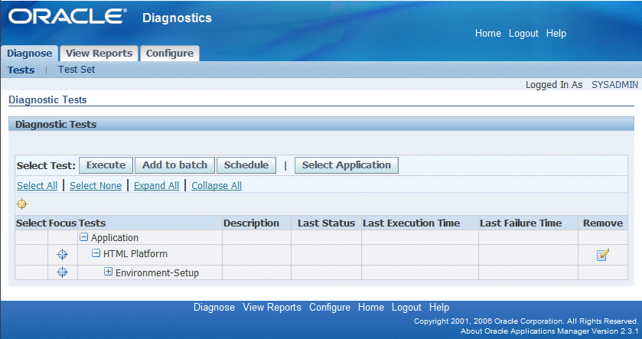Click the Expand All link
The image size is (642, 339).
(156, 185)
